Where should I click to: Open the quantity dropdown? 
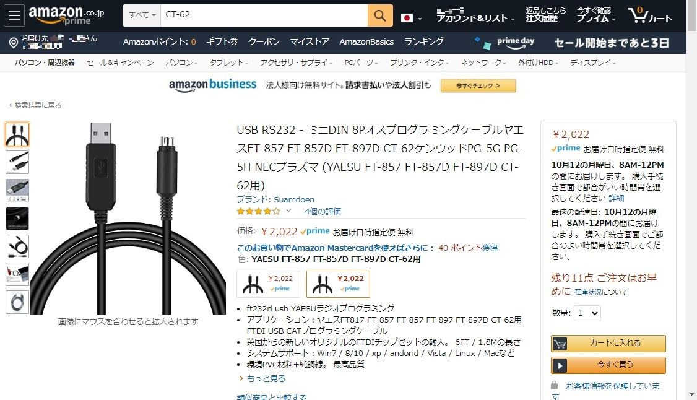pos(587,313)
